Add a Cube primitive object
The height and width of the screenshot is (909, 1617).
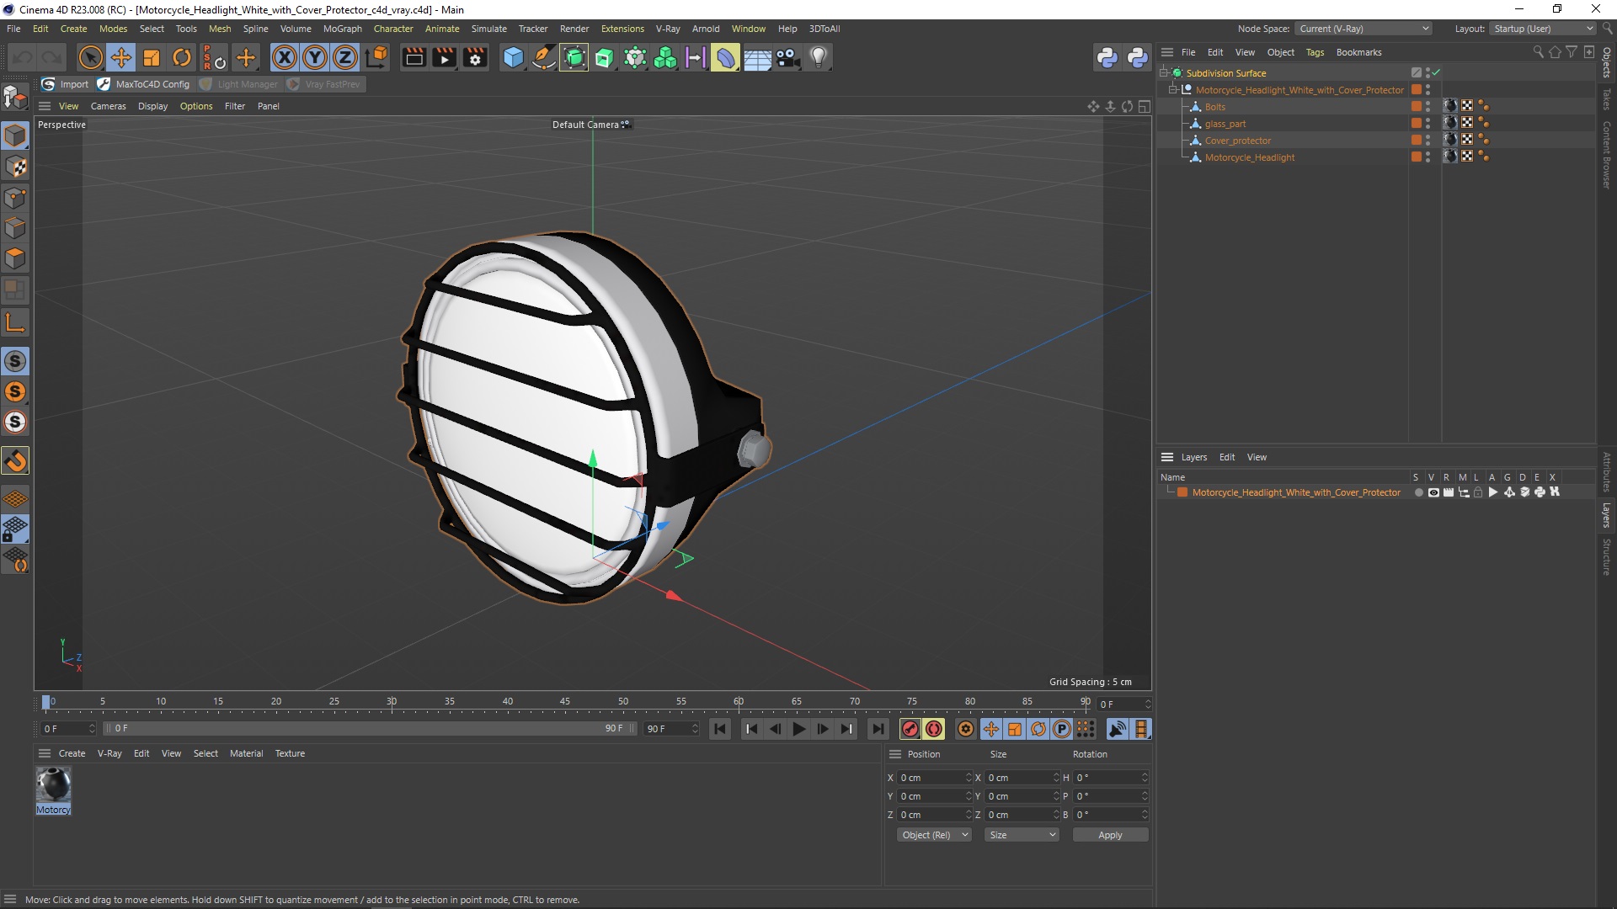point(513,57)
